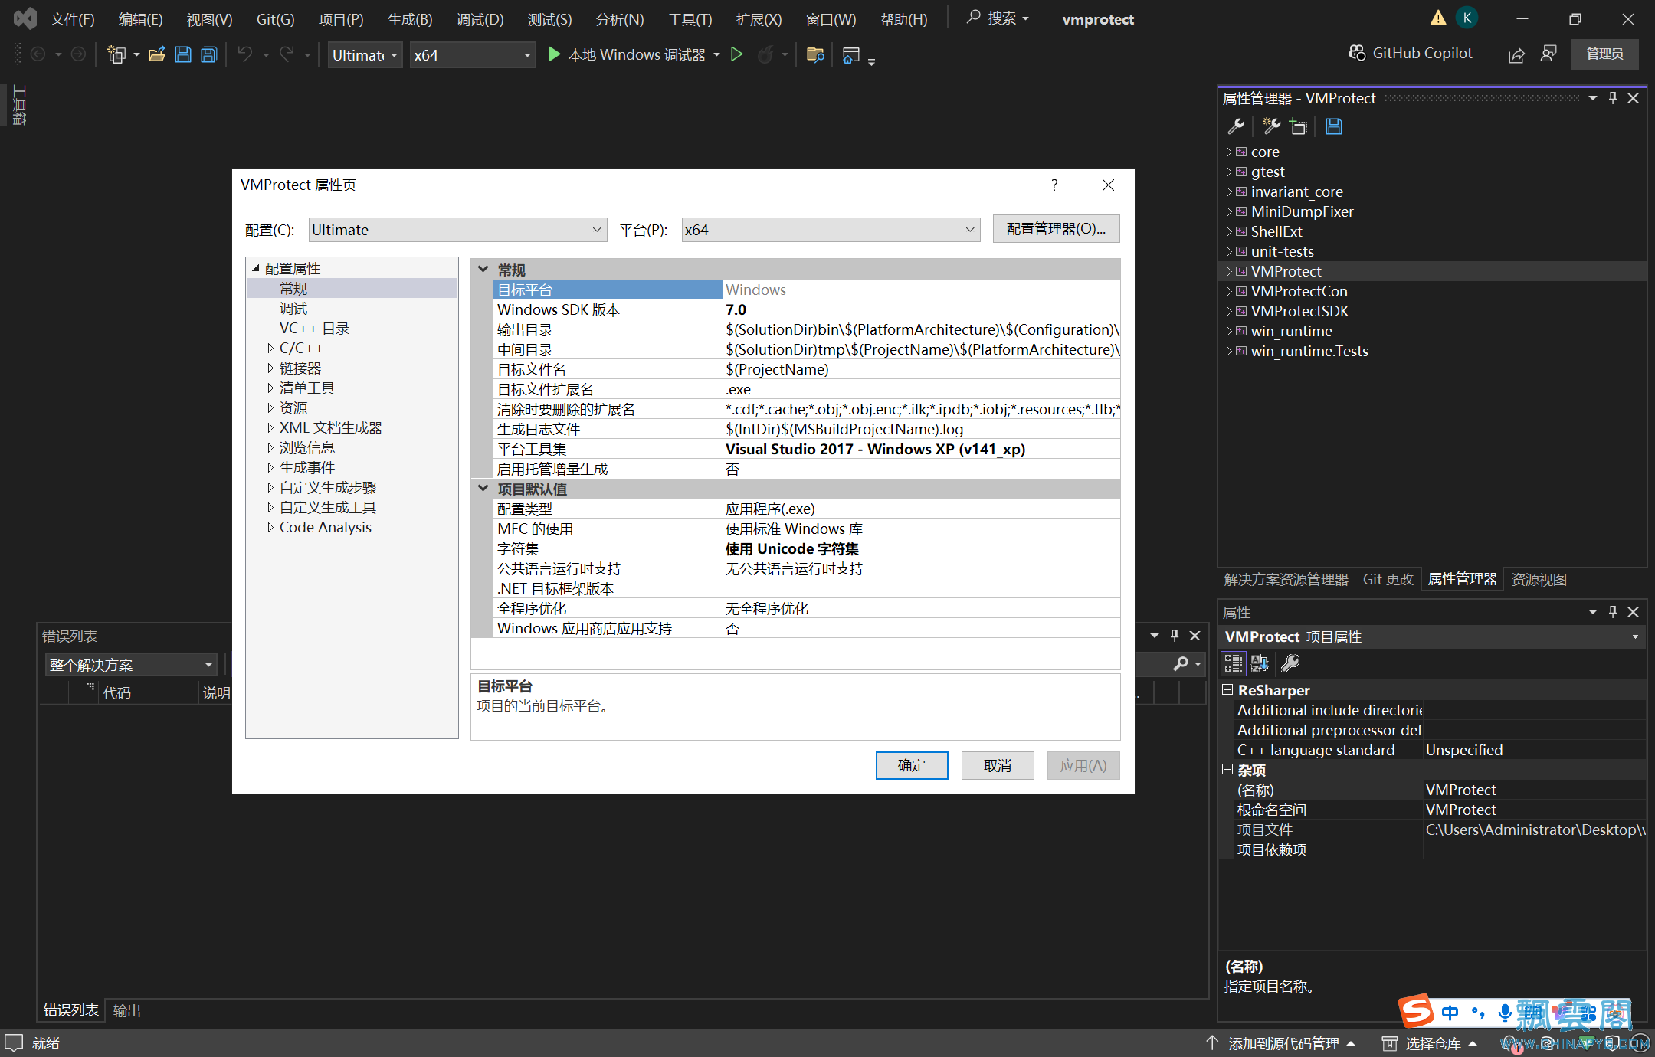Pin the Error List panel
The height and width of the screenshot is (1057, 1655).
tap(1175, 636)
